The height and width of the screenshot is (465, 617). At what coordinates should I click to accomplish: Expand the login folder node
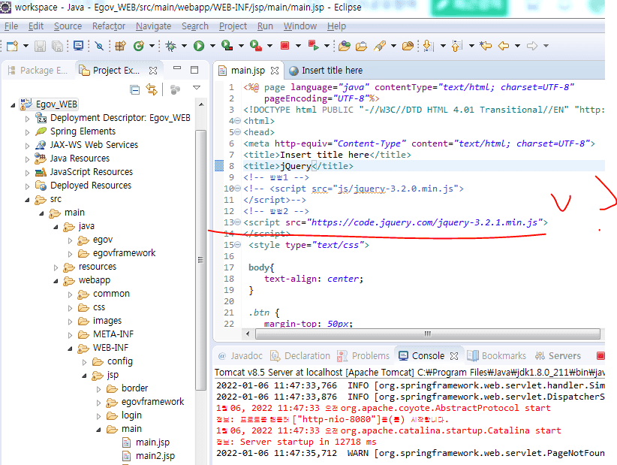point(98,415)
